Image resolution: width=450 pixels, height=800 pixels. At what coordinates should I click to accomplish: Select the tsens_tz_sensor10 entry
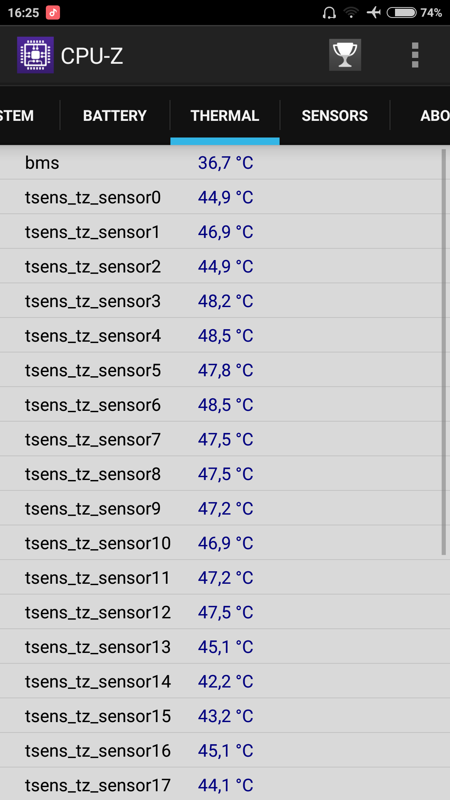pos(98,543)
